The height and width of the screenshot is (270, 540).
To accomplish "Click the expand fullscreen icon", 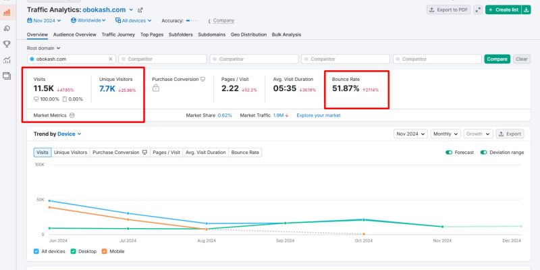I will coord(478,9).
